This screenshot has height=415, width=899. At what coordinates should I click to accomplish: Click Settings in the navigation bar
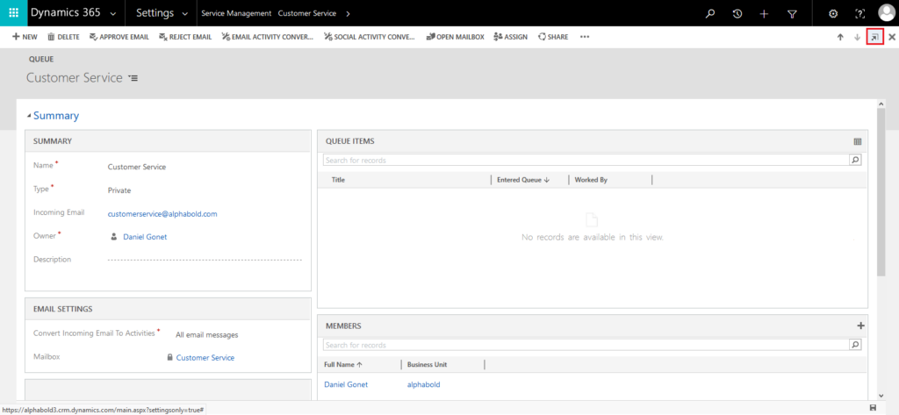point(155,13)
